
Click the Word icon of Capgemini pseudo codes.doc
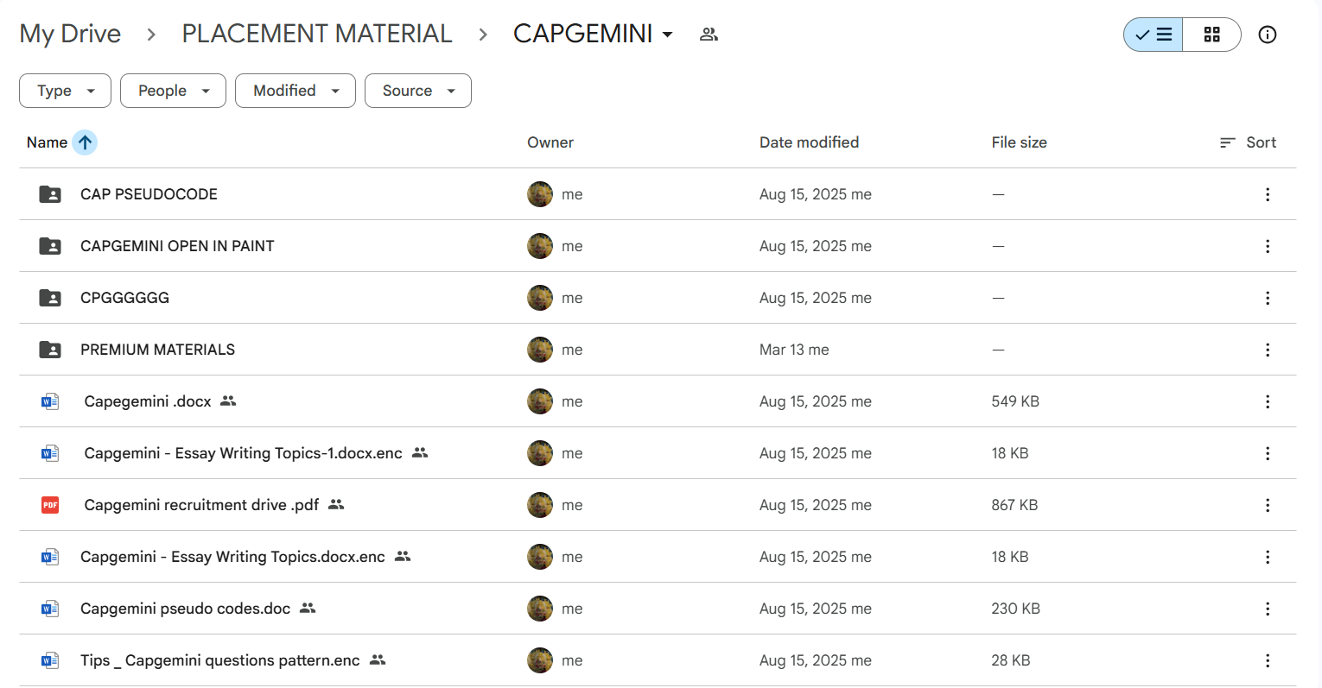(50, 609)
